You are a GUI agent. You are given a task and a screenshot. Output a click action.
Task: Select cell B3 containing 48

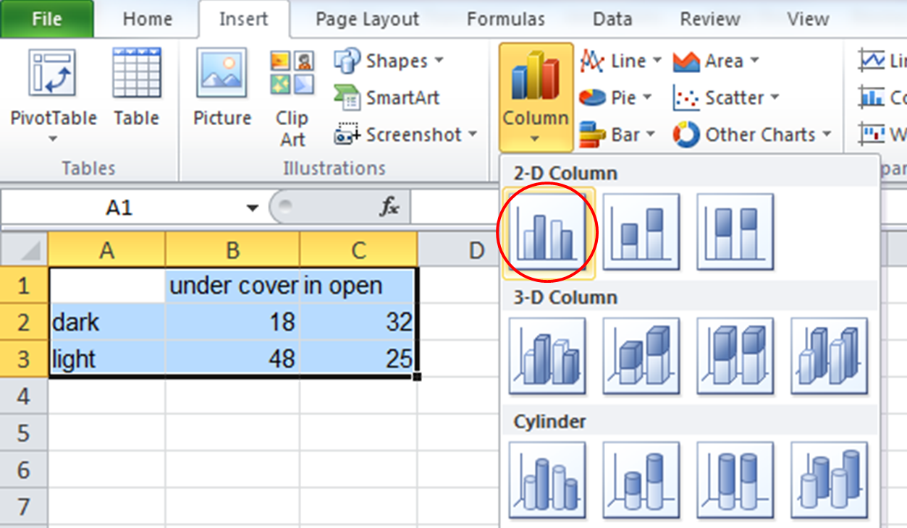click(x=232, y=359)
